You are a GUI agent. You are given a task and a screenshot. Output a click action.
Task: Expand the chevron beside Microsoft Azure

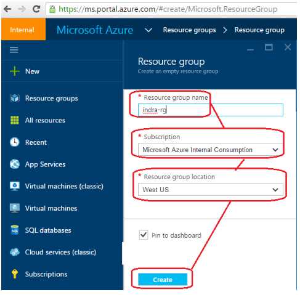coord(148,30)
